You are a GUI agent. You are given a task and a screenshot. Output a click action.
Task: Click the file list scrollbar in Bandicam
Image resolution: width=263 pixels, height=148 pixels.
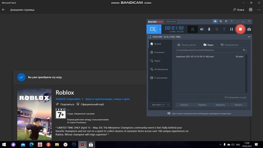click(246, 74)
